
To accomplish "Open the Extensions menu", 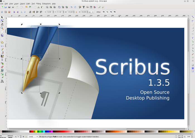I will tap(46, 4).
